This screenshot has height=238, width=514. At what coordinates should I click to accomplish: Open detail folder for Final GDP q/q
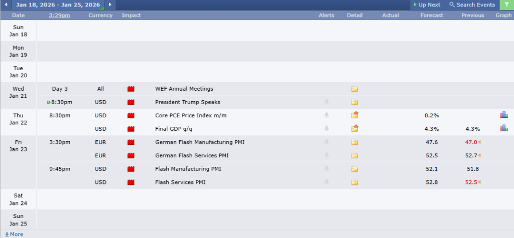pos(354,129)
